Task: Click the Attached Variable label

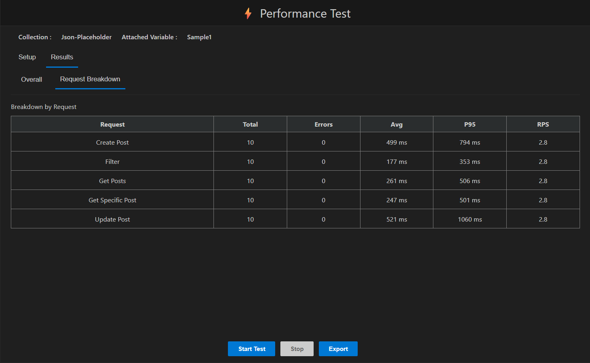Action: pos(149,37)
